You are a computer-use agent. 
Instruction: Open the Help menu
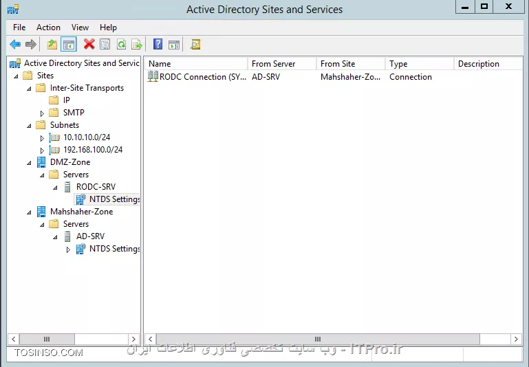108,27
